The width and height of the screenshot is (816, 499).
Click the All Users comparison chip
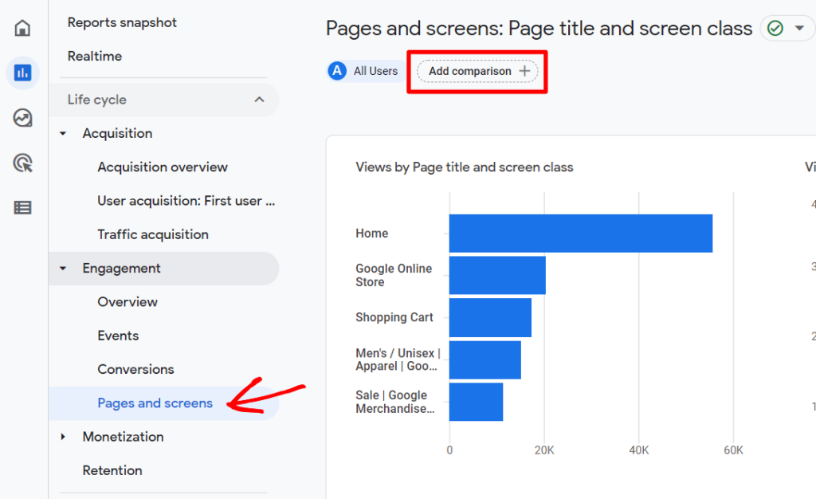pyautogui.click(x=364, y=71)
